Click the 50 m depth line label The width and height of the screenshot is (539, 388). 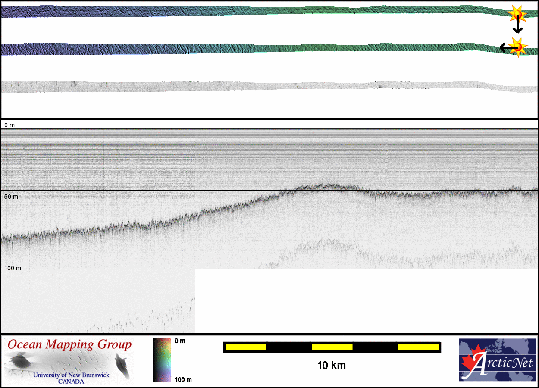point(11,197)
